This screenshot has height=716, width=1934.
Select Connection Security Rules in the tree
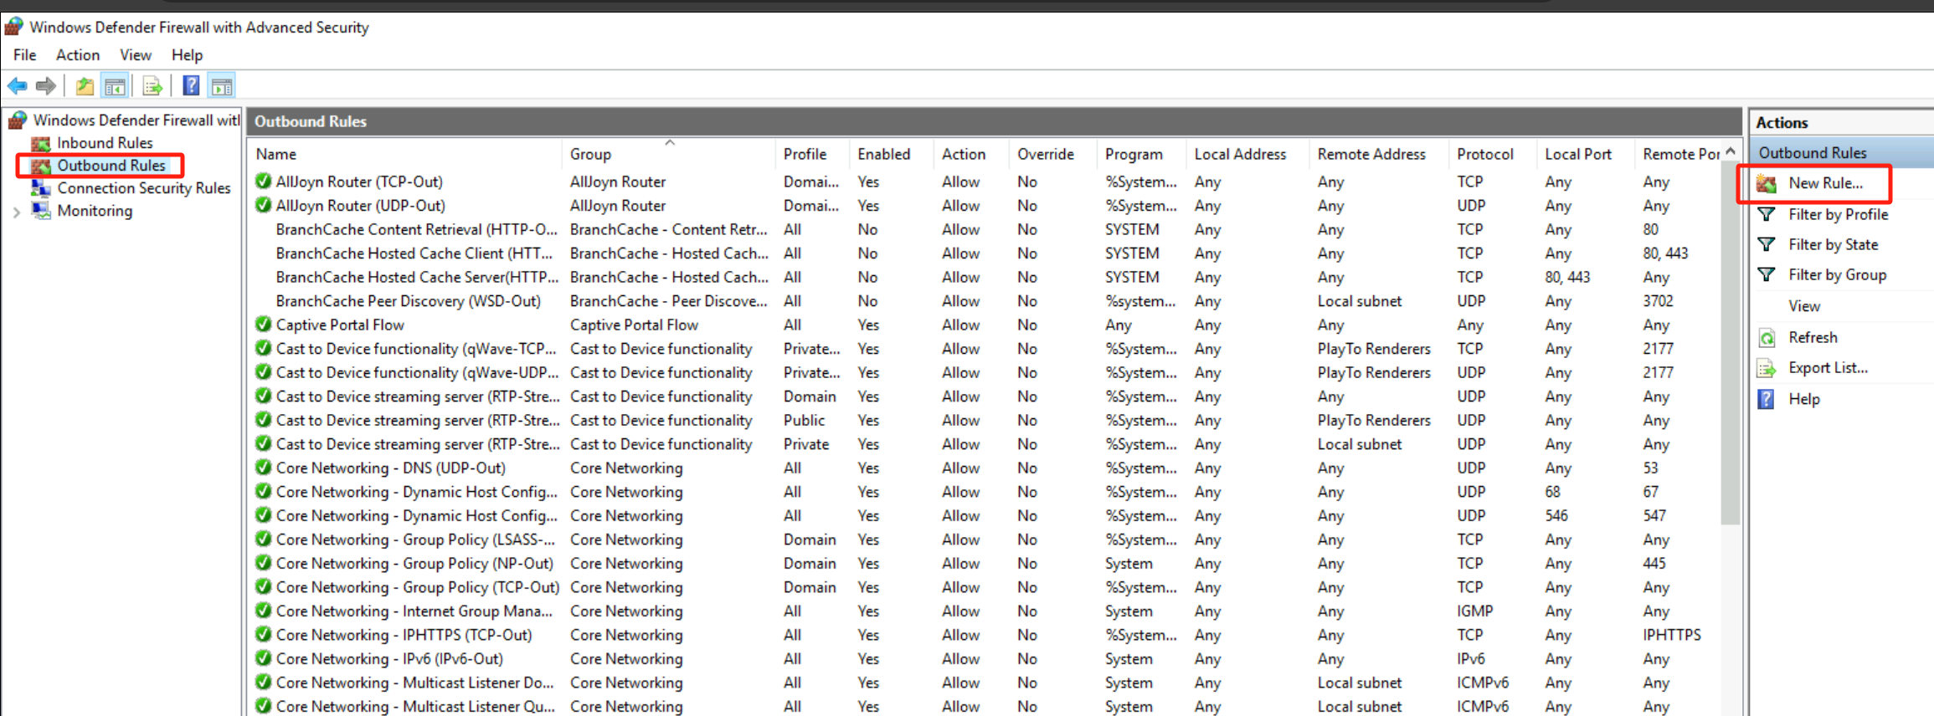[x=144, y=188]
